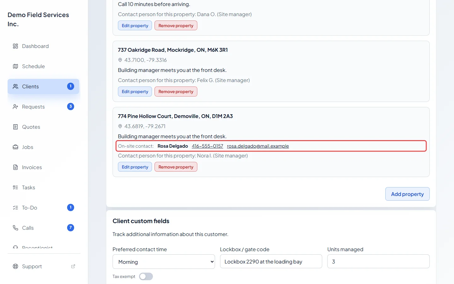Click the Rosa Delgado contact name

[x=173, y=146]
